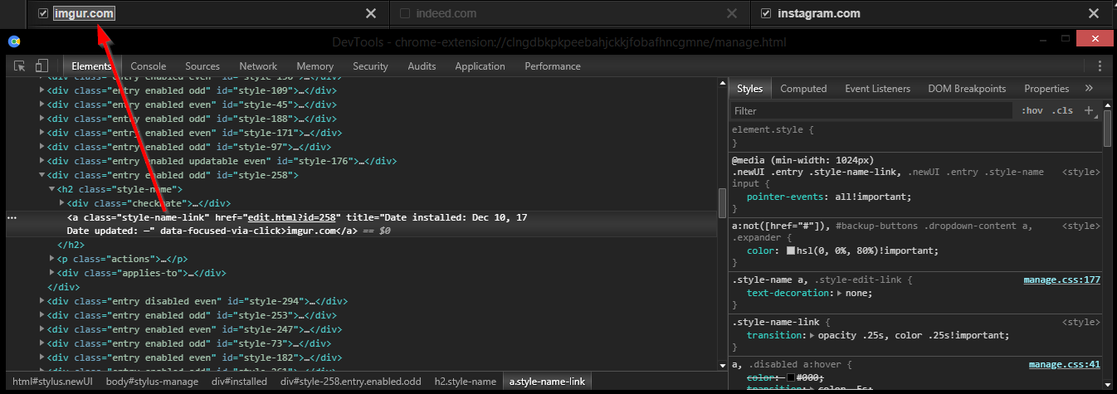
Task: Add new style rule plus icon
Action: [x=1090, y=110]
